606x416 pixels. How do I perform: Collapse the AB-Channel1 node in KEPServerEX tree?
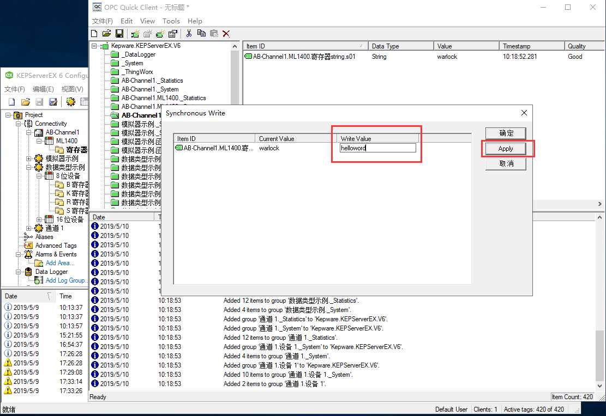click(28, 132)
